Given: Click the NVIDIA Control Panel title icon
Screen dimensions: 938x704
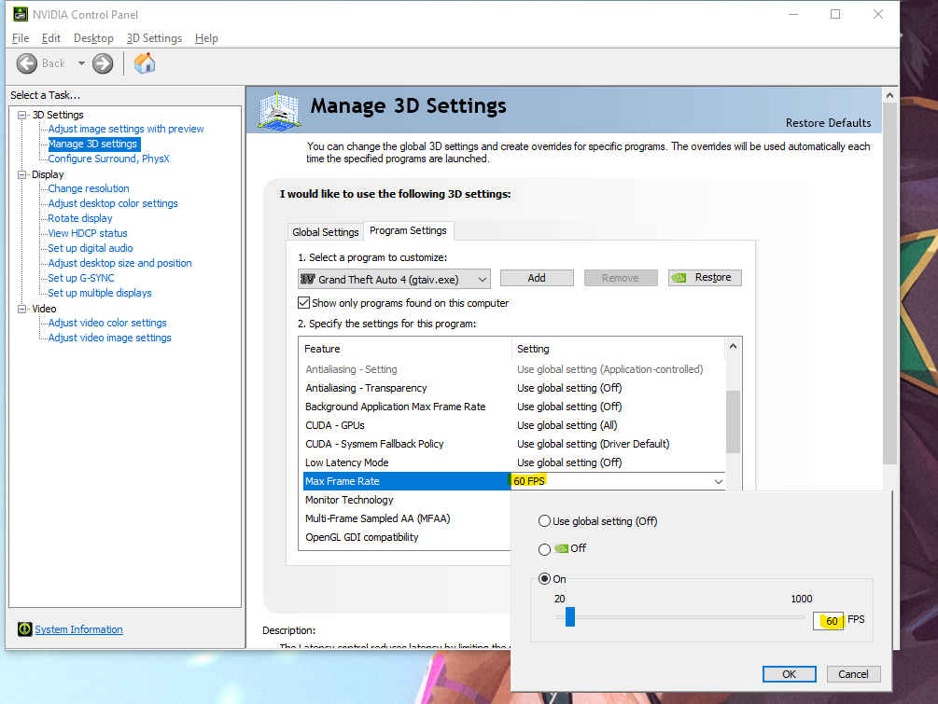Looking at the screenshot, I should [20, 14].
